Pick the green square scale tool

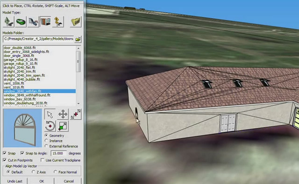tap(63, 126)
